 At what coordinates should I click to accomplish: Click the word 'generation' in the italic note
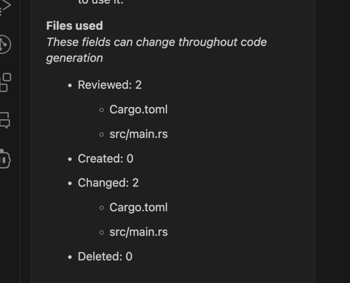tap(74, 58)
